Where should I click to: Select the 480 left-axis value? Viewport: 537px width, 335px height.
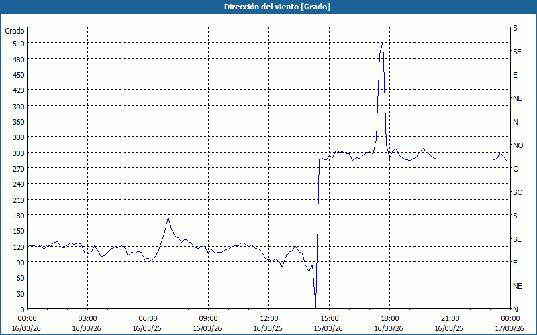pos(19,60)
